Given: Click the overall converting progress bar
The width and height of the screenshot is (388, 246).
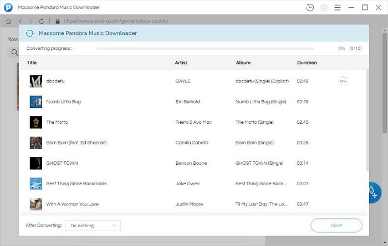Looking at the screenshot, I should (213, 49).
